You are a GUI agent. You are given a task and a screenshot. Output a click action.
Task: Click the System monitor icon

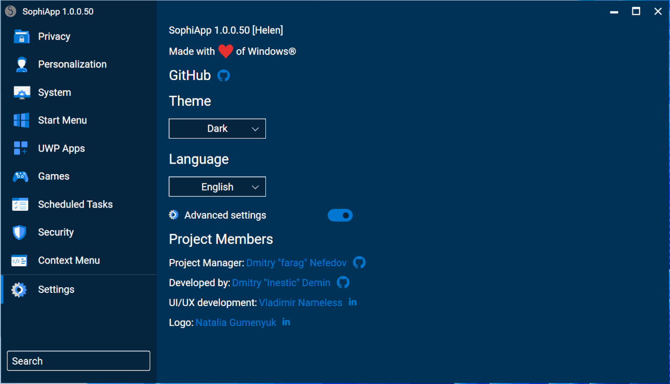pos(21,93)
